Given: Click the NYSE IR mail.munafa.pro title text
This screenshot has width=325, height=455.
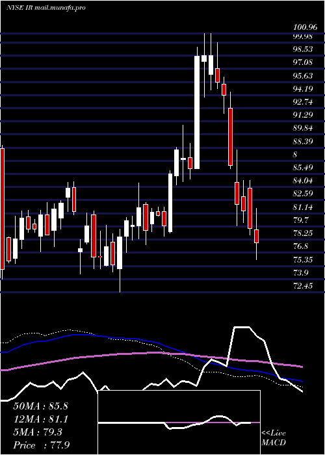Looking at the screenshot, I should tap(46, 8).
